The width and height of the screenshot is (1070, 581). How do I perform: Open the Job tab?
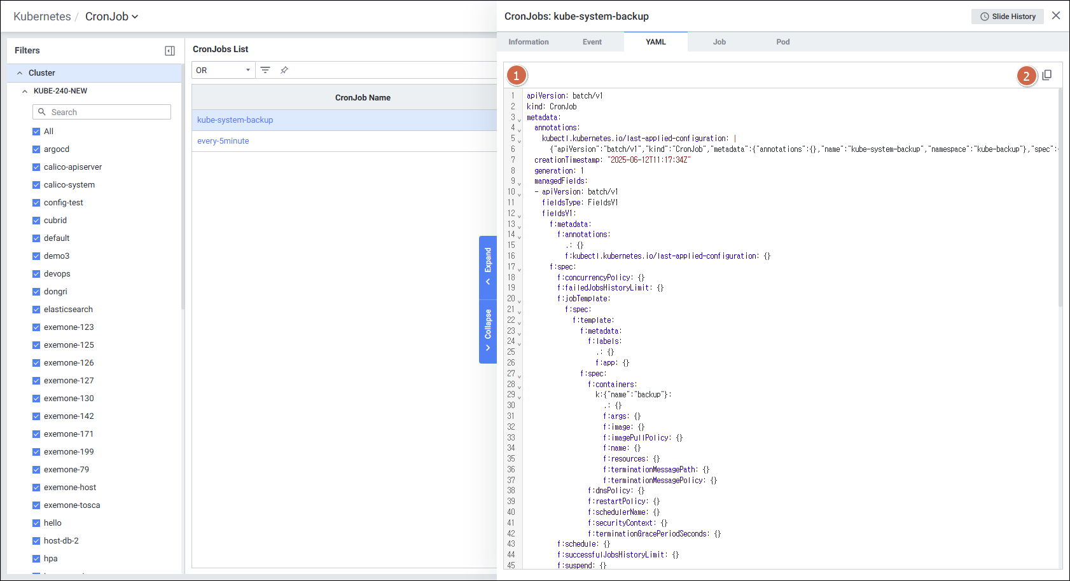pyautogui.click(x=719, y=41)
